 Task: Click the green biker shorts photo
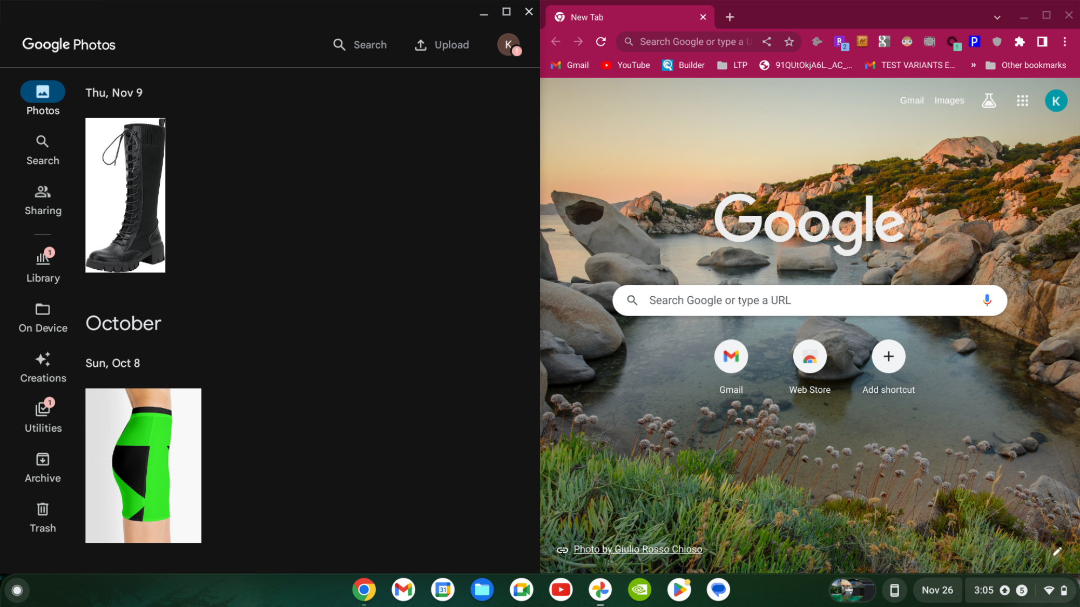(x=143, y=466)
